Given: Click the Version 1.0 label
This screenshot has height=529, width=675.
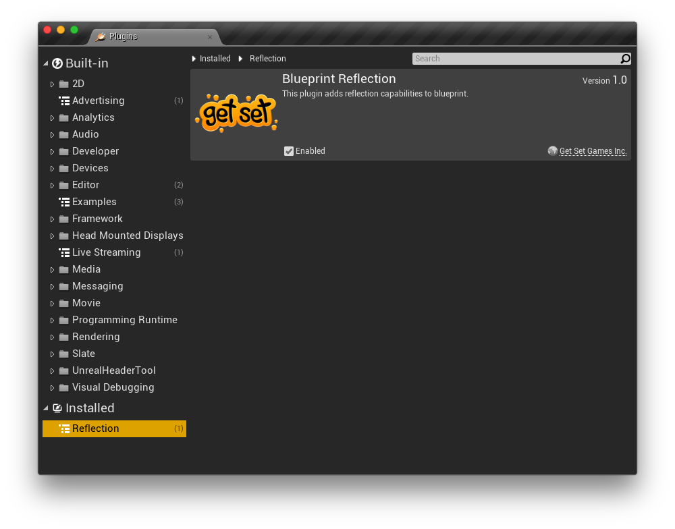Looking at the screenshot, I should pyautogui.click(x=604, y=80).
